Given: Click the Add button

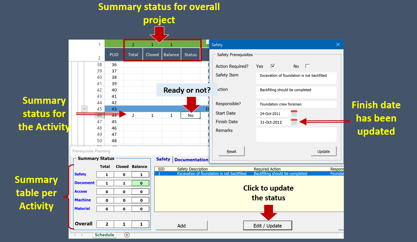Looking at the screenshot, I should [x=181, y=226].
